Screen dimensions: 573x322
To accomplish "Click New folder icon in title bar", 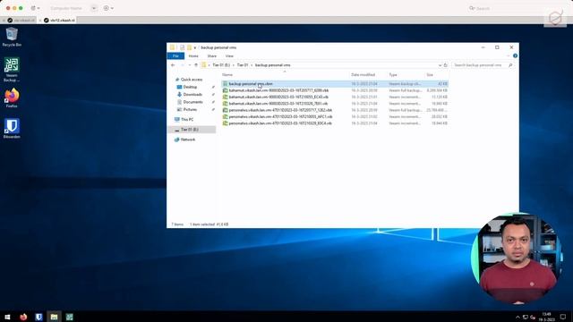I will (189, 47).
